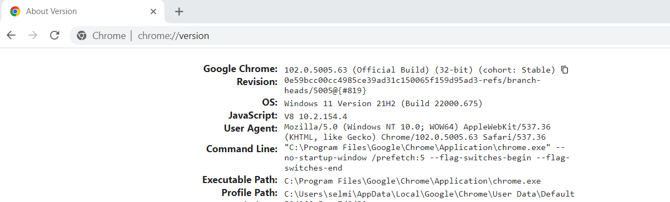Click the Profile Path User Data\Default value

pos(429,194)
